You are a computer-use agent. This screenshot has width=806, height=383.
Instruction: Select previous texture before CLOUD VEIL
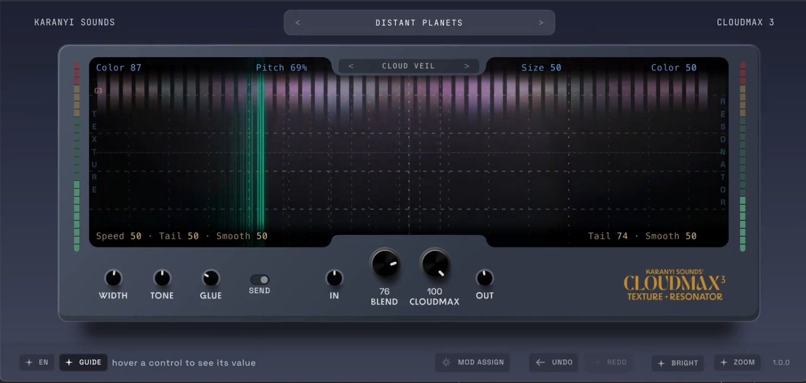coord(351,66)
